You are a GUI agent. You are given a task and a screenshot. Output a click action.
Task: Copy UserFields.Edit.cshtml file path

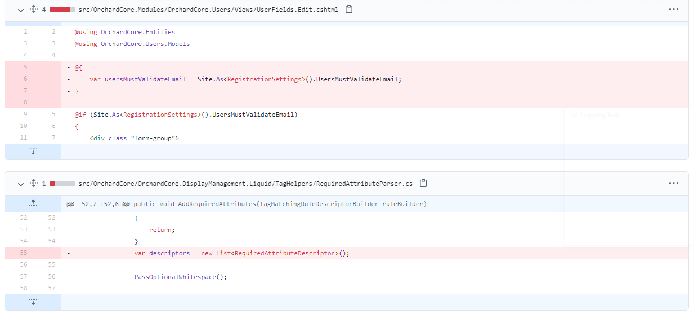pyautogui.click(x=349, y=10)
